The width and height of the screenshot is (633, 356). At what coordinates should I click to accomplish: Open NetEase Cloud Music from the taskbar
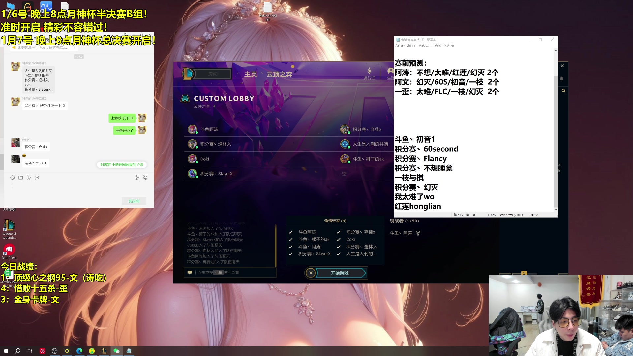[x=42, y=351]
